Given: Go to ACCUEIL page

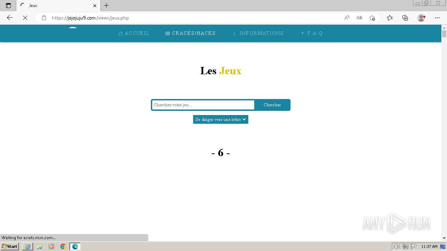Looking at the screenshot, I should click(x=134, y=33).
